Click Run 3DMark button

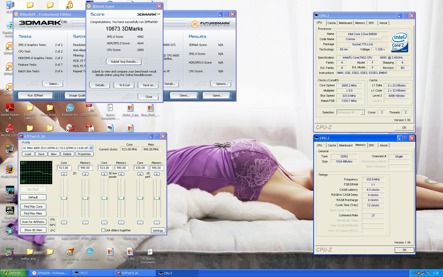point(35,95)
